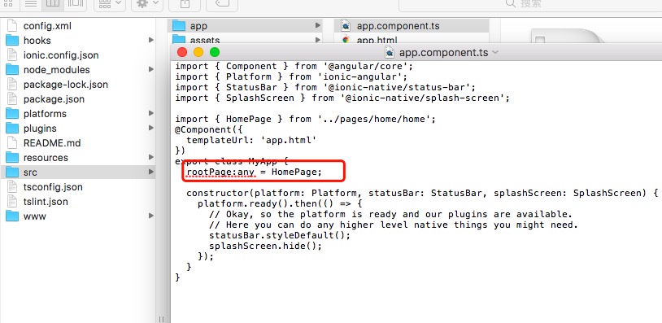Close the app.component.ts editor window
This screenshot has width=662, height=323.
182,52
